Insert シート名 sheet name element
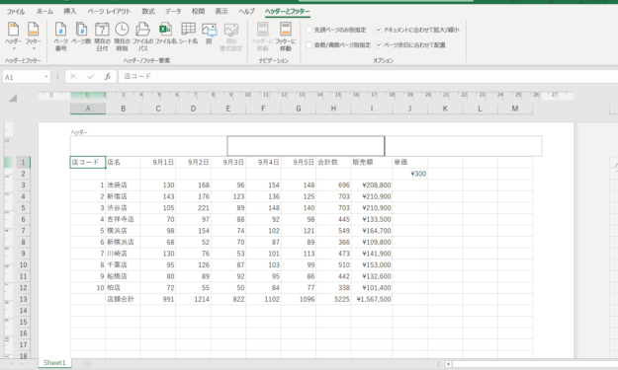The width and height of the screenshot is (618, 370). (x=189, y=34)
